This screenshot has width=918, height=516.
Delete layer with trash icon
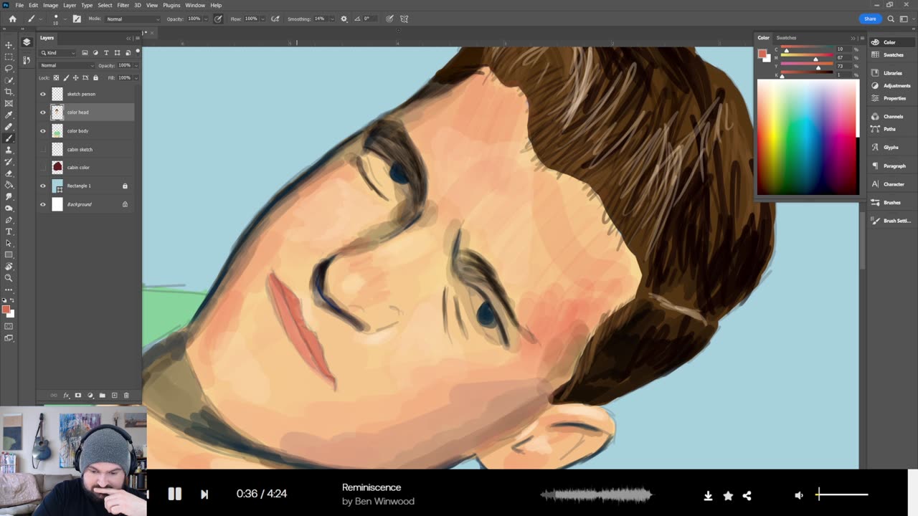[x=126, y=395]
